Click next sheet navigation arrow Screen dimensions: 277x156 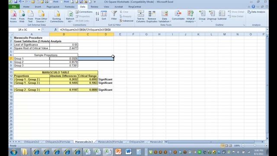[16, 142]
